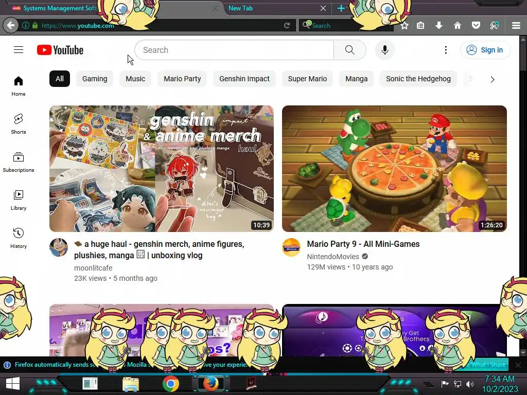Select the Super Mario filter chip

(x=307, y=79)
